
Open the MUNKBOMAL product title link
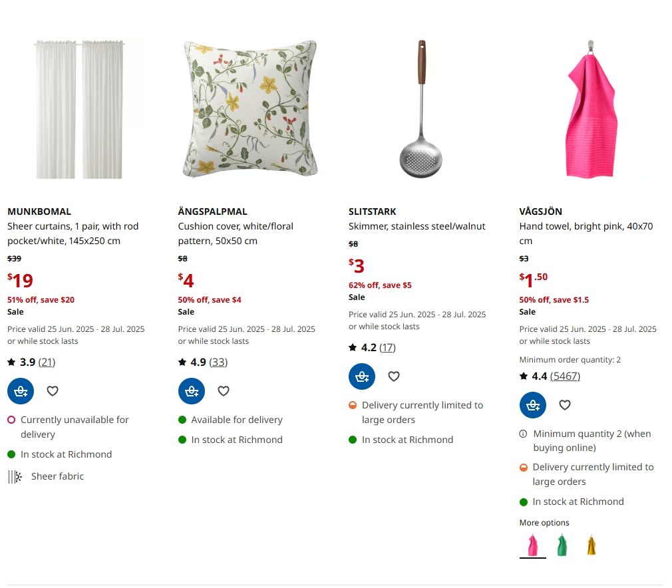coord(39,212)
